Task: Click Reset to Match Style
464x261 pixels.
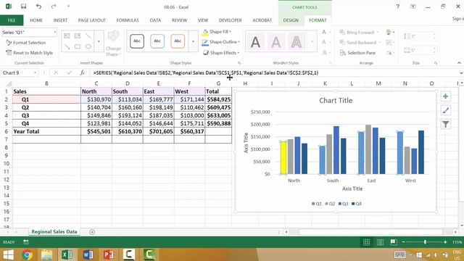Action: [x=29, y=53]
